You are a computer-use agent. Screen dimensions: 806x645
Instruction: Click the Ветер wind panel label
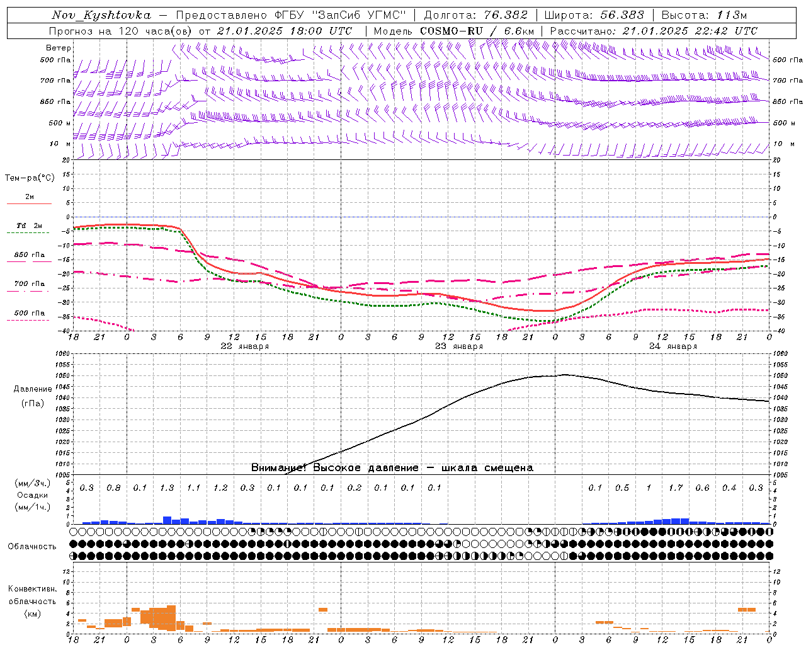(x=59, y=48)
